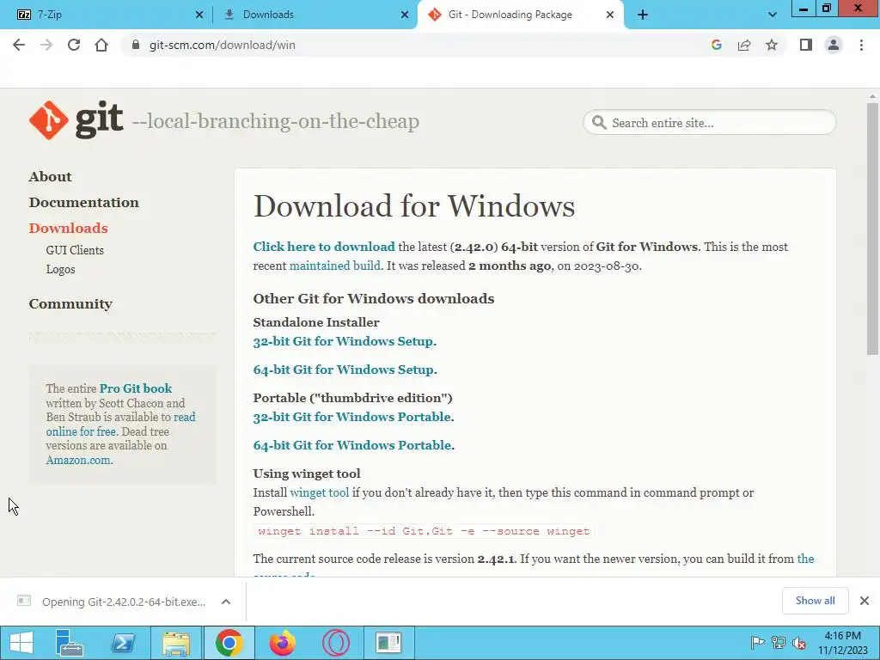The image size is (880, 660).
Task: Reload the git-scm download page
Action: point(74,45)
